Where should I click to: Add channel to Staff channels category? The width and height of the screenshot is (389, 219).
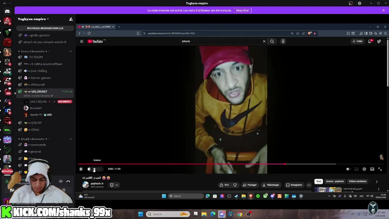tap(71, 139)
